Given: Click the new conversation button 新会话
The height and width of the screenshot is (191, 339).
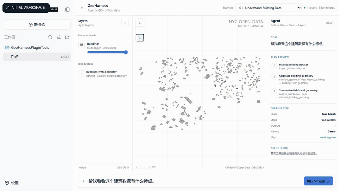Looking at the screenshot, I should tap(37, 25).
